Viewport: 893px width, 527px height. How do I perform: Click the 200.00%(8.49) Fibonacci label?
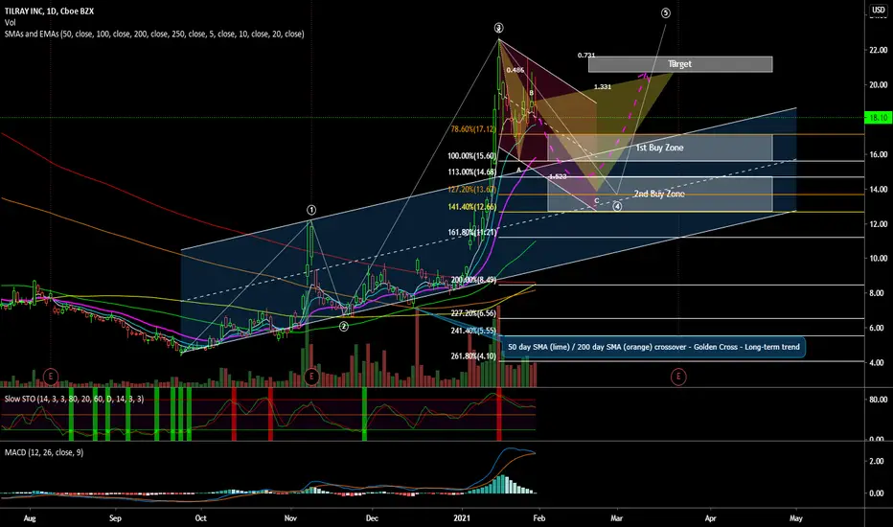pos(473,280)
